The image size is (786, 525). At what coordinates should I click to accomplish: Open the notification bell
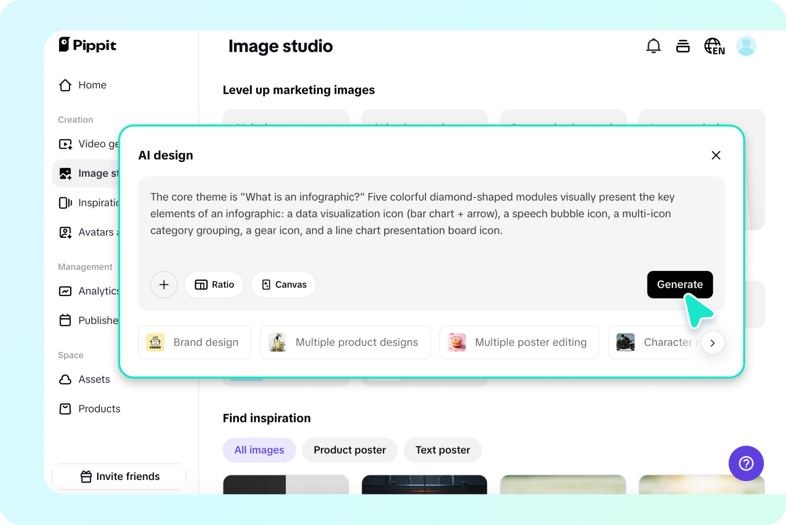[x=653, y=45]
